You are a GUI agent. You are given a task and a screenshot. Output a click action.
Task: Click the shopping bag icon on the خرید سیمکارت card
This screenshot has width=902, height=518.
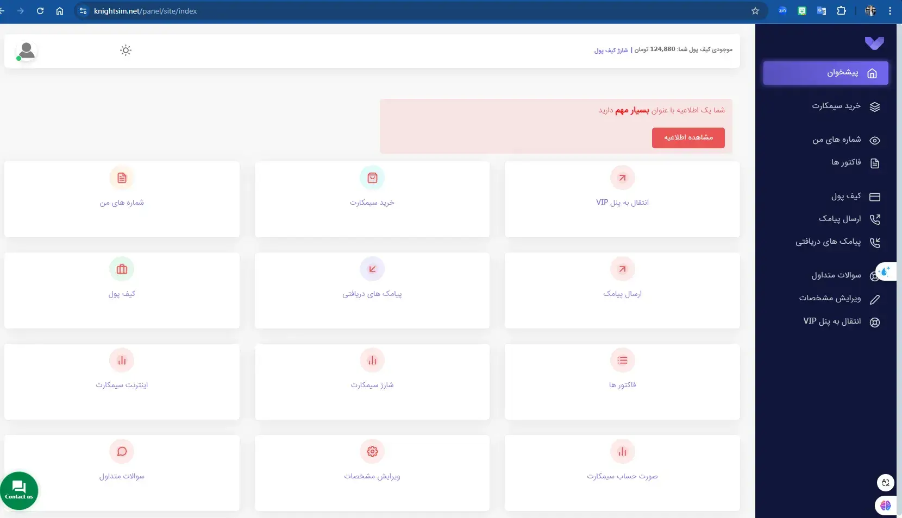[x=372, y=178]
